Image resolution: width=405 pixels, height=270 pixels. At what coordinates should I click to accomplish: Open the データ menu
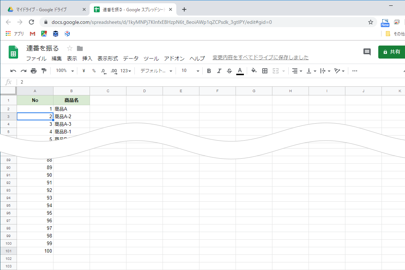click(131, 59)
